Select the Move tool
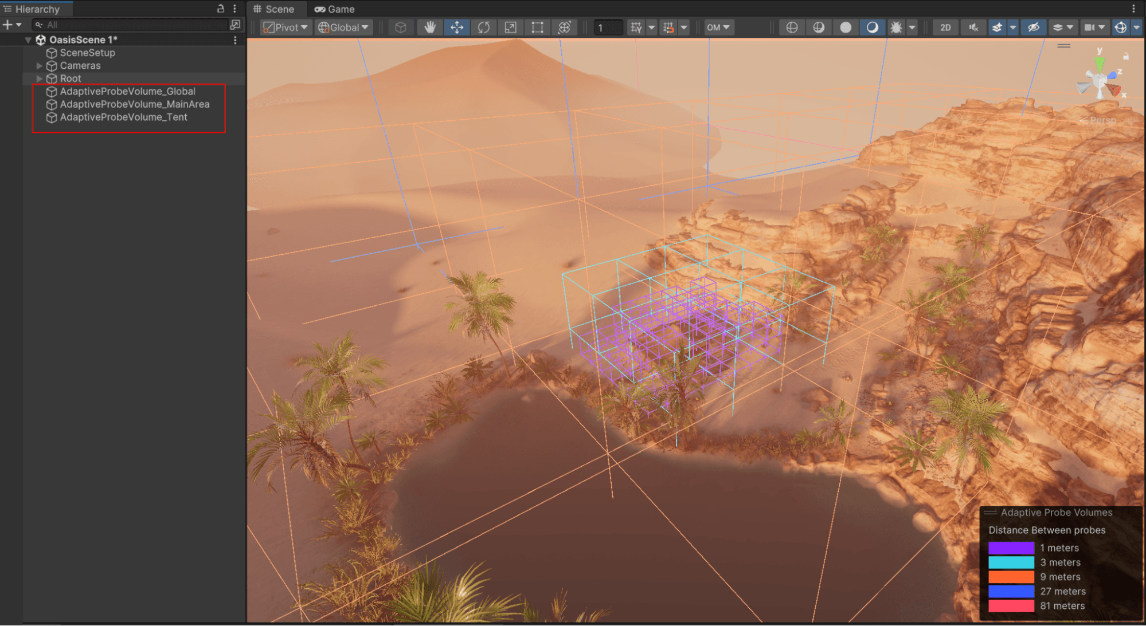1146x626 pixels. [457, 27]
